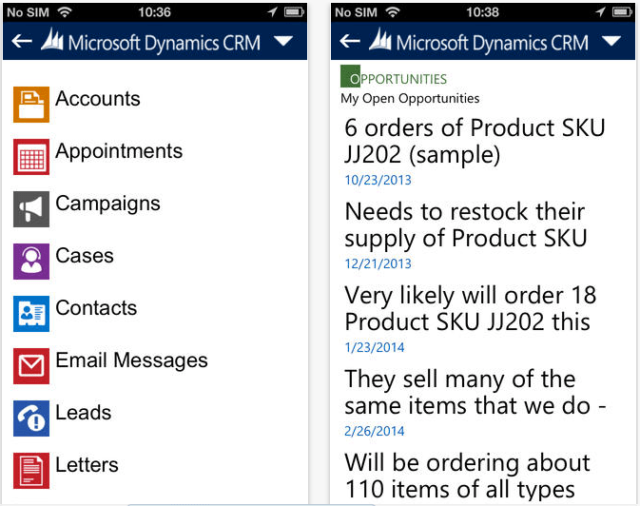Image resolution: width=640 pixels, height=506 pixels.
Task: Select the Email Messages menu entry
Action: tap(132, 360)
